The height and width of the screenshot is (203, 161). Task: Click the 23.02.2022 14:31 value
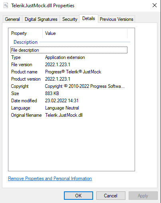click(x=62, y=101)
